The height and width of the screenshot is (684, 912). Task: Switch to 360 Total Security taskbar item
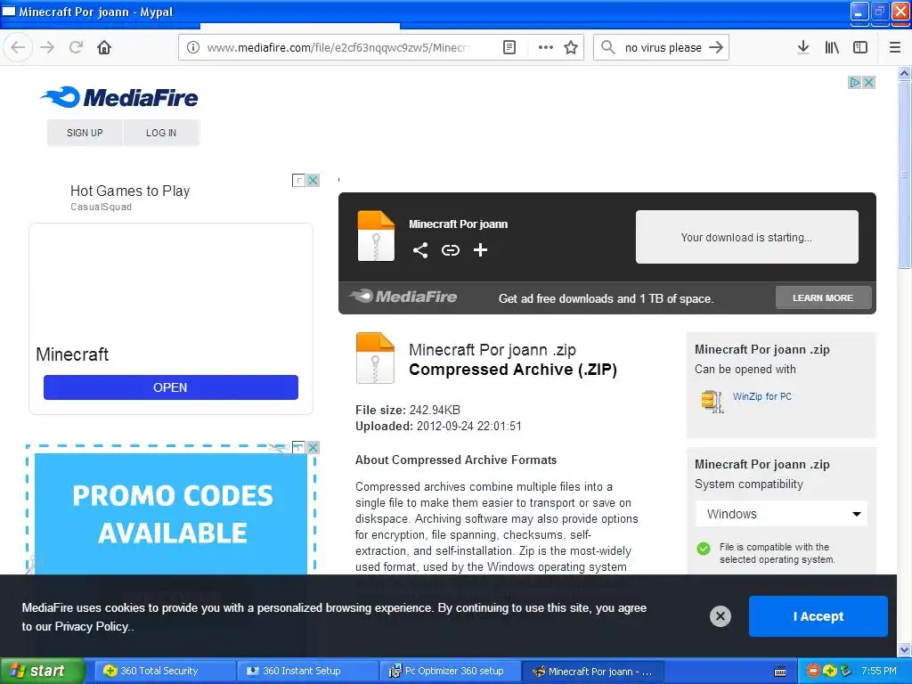164,671
